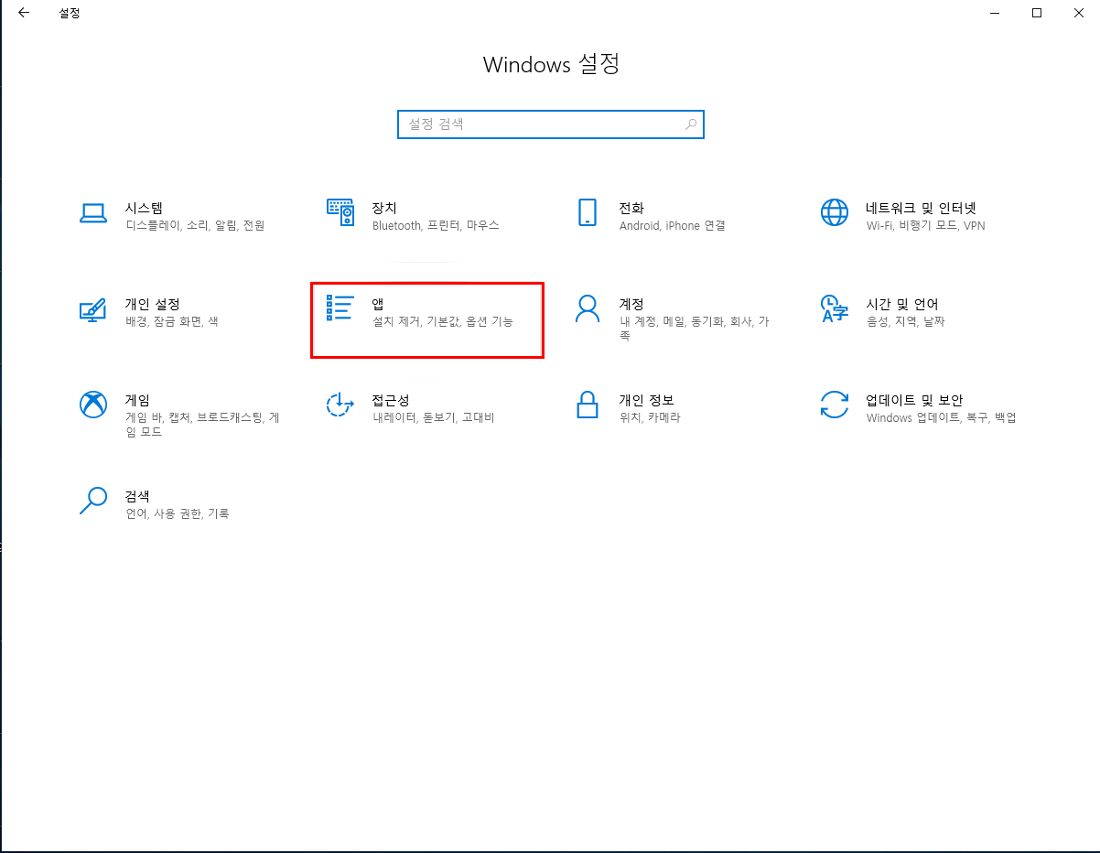Screen dimensions: 1100x853
Task: Click the 설정 검색 search field
Action: click(x=551, y=124)
